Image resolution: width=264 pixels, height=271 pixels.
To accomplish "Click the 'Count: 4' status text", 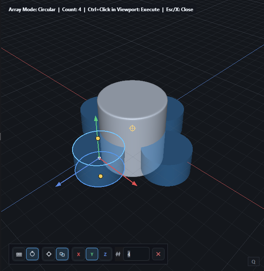I will click(x=72, y=10).
